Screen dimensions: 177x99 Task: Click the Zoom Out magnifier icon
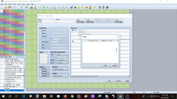(x=63, y=7)
